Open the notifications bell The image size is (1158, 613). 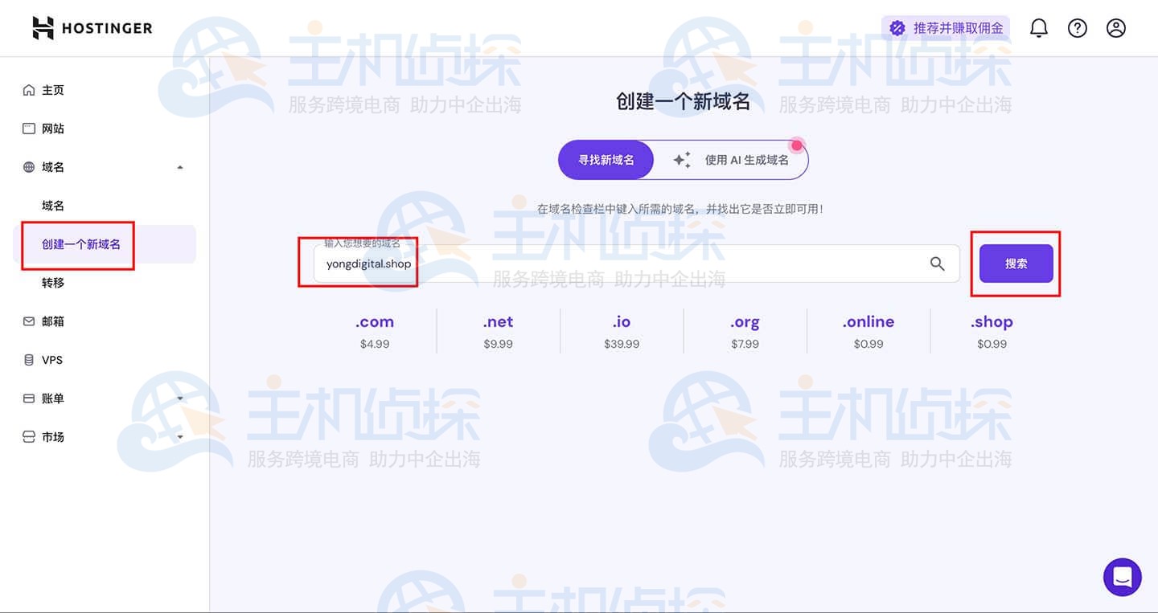tap(1039, 28)
